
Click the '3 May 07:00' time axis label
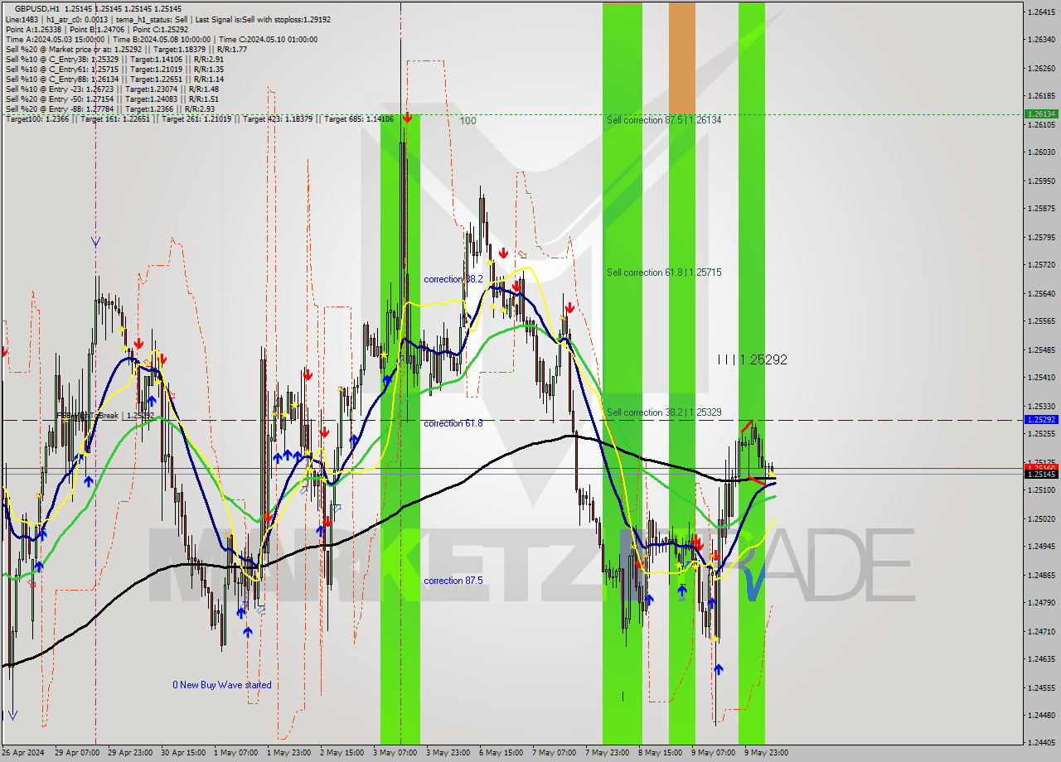pos(395,753)
